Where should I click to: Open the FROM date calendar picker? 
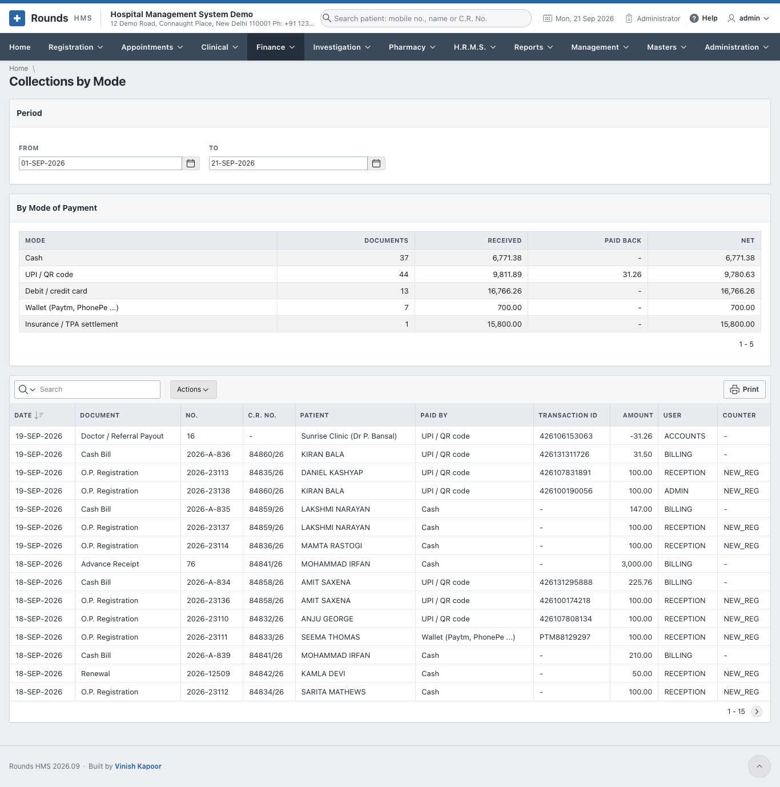point(191,163)
